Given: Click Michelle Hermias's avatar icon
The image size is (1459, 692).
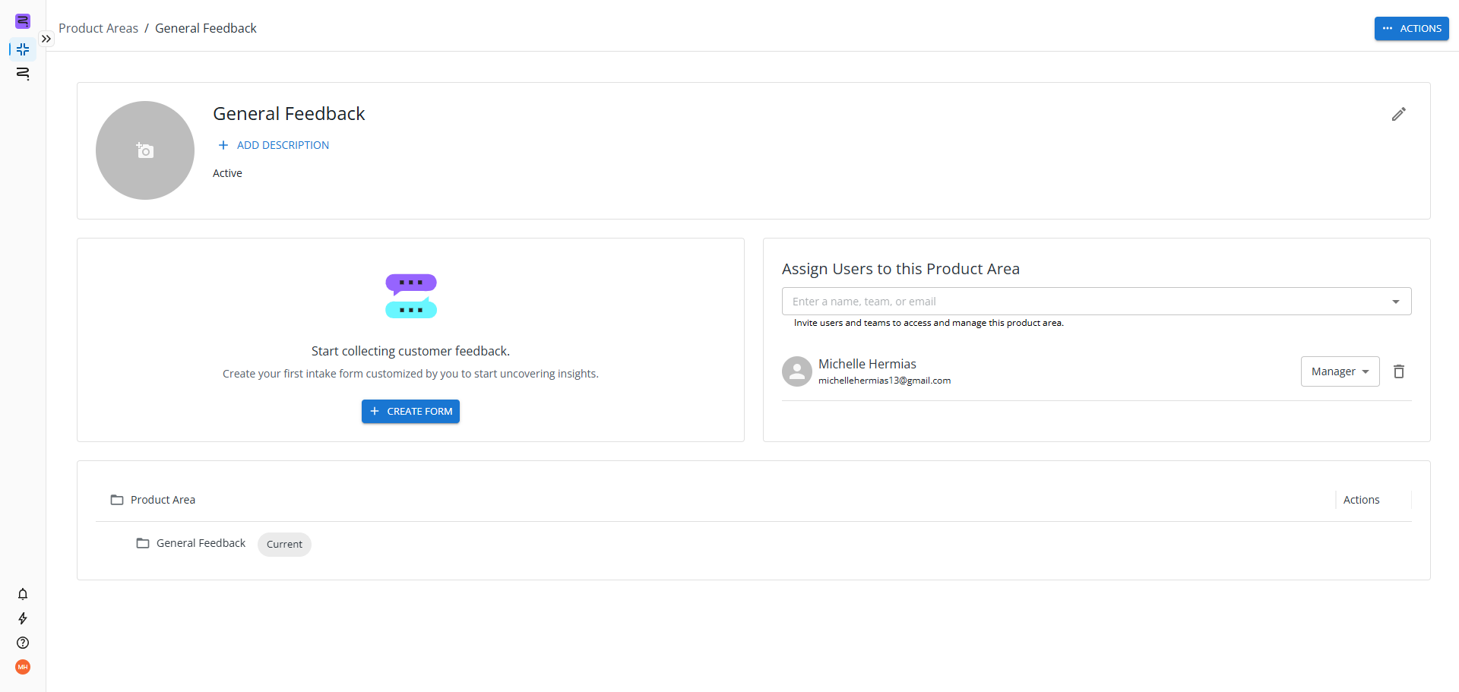Looking at the screenshot, I should [x=797, y=371].
